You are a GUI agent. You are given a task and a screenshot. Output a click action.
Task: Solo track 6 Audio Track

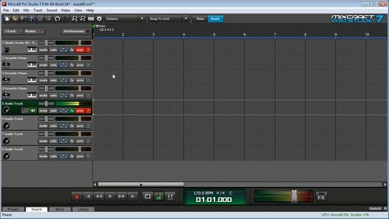click(53, 126)
